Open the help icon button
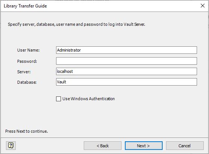The image size is (209, 154). [x=11, y=145]
